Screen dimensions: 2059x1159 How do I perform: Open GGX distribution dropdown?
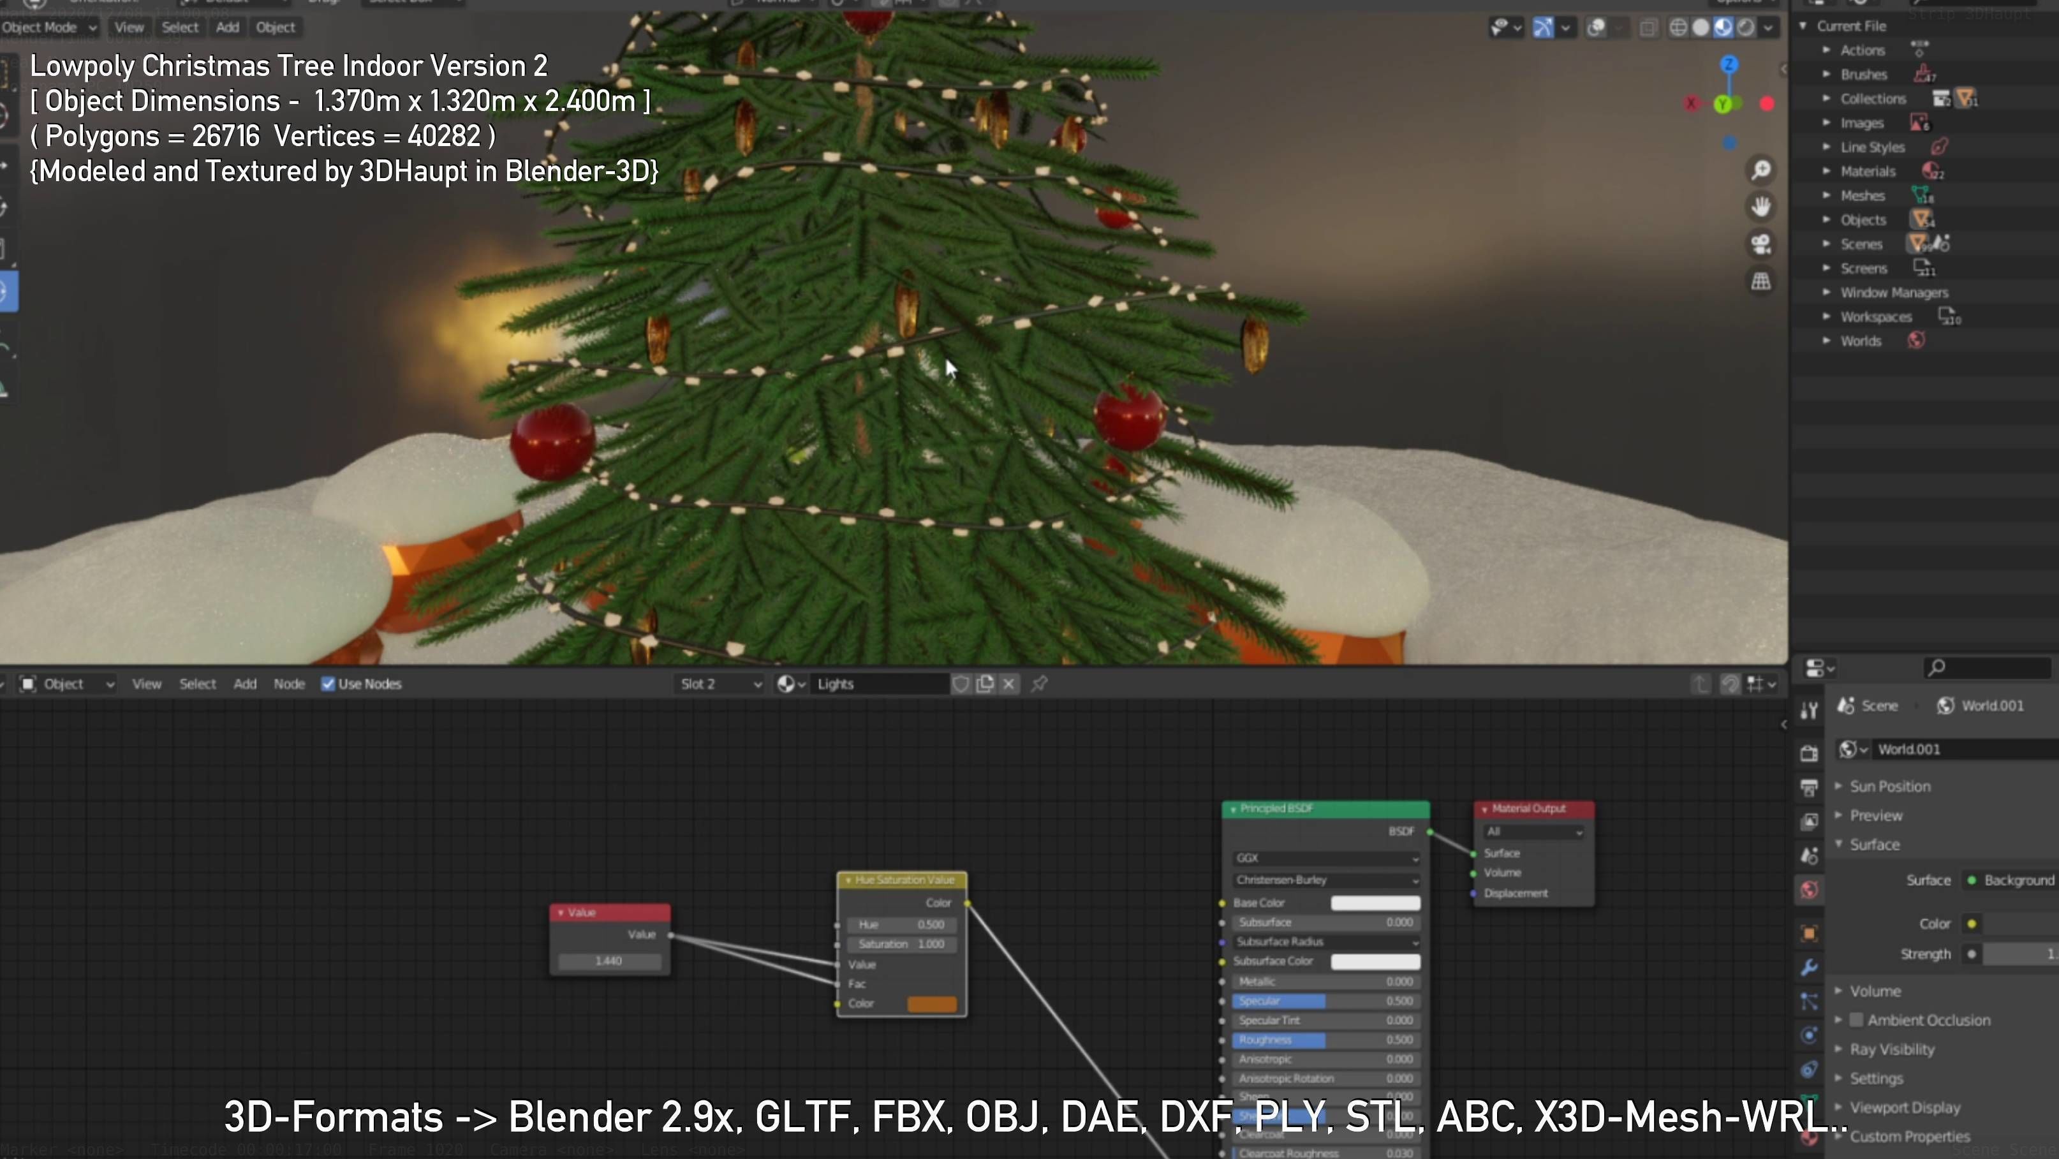pos(1326,859)
